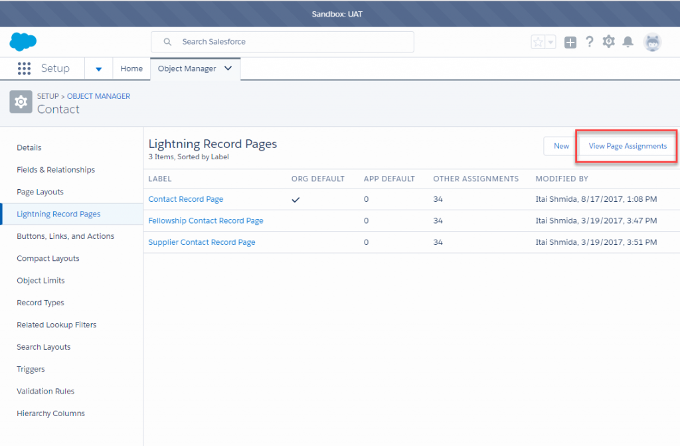Click the View Page Assignments button

point(626,146)
